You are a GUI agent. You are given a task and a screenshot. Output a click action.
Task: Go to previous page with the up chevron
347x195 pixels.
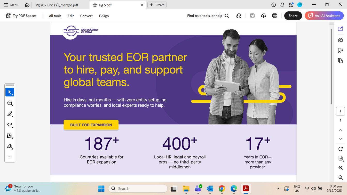click(340, 130)
